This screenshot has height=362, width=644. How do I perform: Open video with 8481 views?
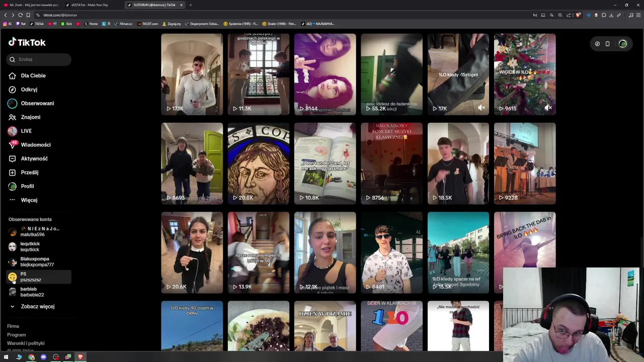[x=391, y=252]
